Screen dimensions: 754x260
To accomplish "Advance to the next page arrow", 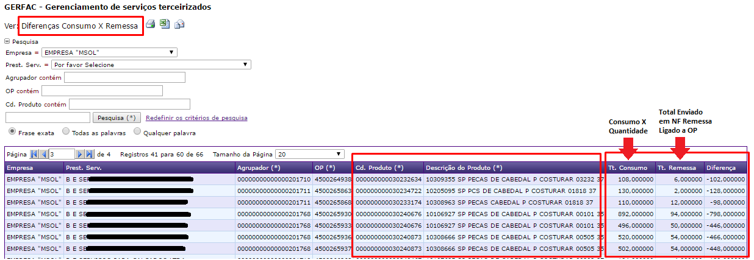I will pyautogui.click(x=80, y=155).
